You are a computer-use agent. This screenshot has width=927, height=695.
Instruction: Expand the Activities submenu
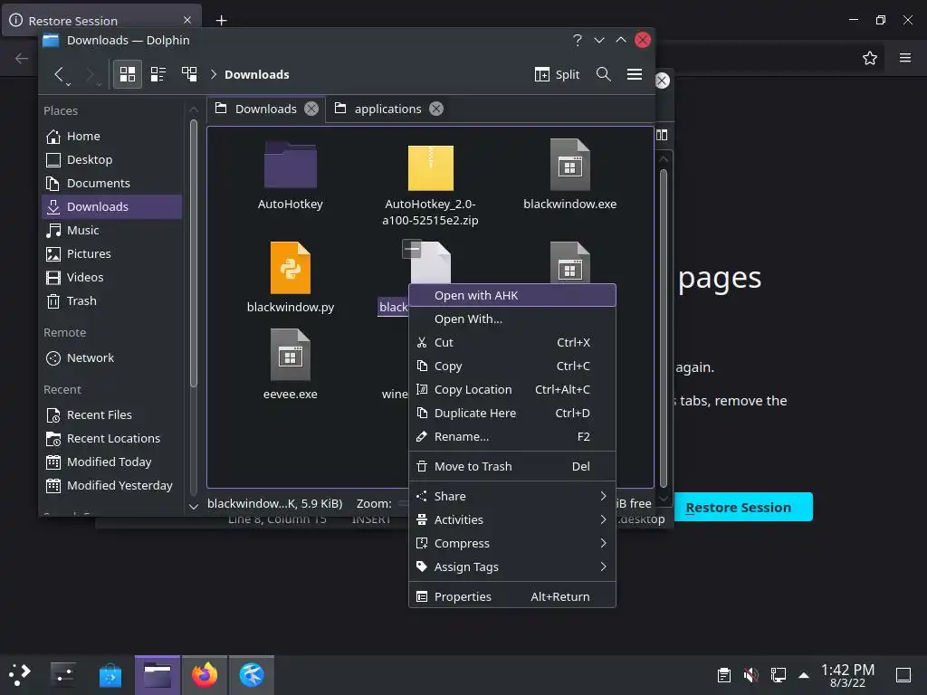point(512,520)
